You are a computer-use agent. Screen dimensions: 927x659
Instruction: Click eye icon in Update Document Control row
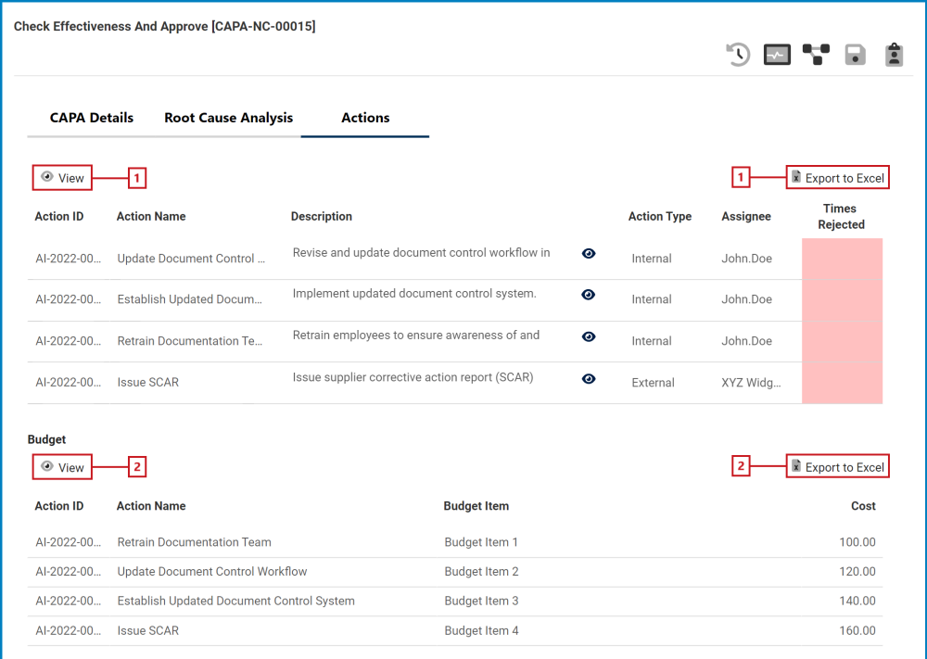pyautogui.click(x=589, y=254)
